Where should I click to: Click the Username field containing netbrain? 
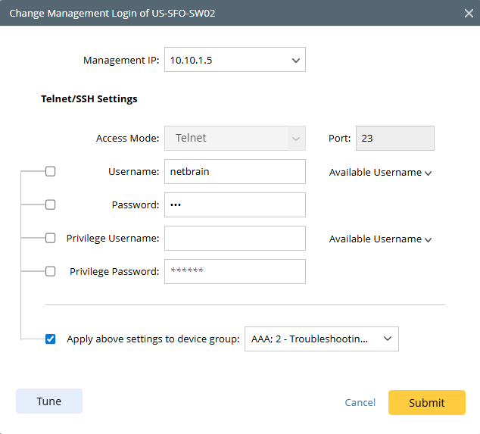pyautogui.click(x=234, y=172)
